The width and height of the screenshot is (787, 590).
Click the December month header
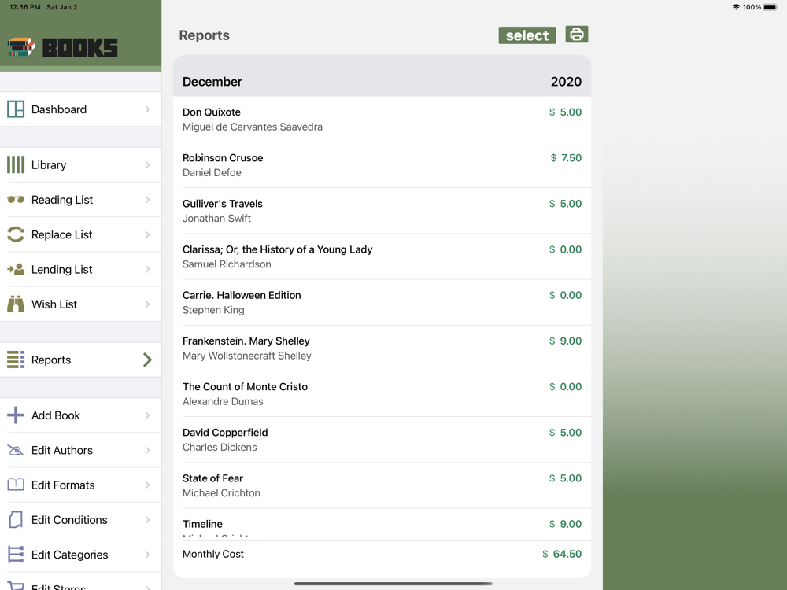tap(212, 82)
